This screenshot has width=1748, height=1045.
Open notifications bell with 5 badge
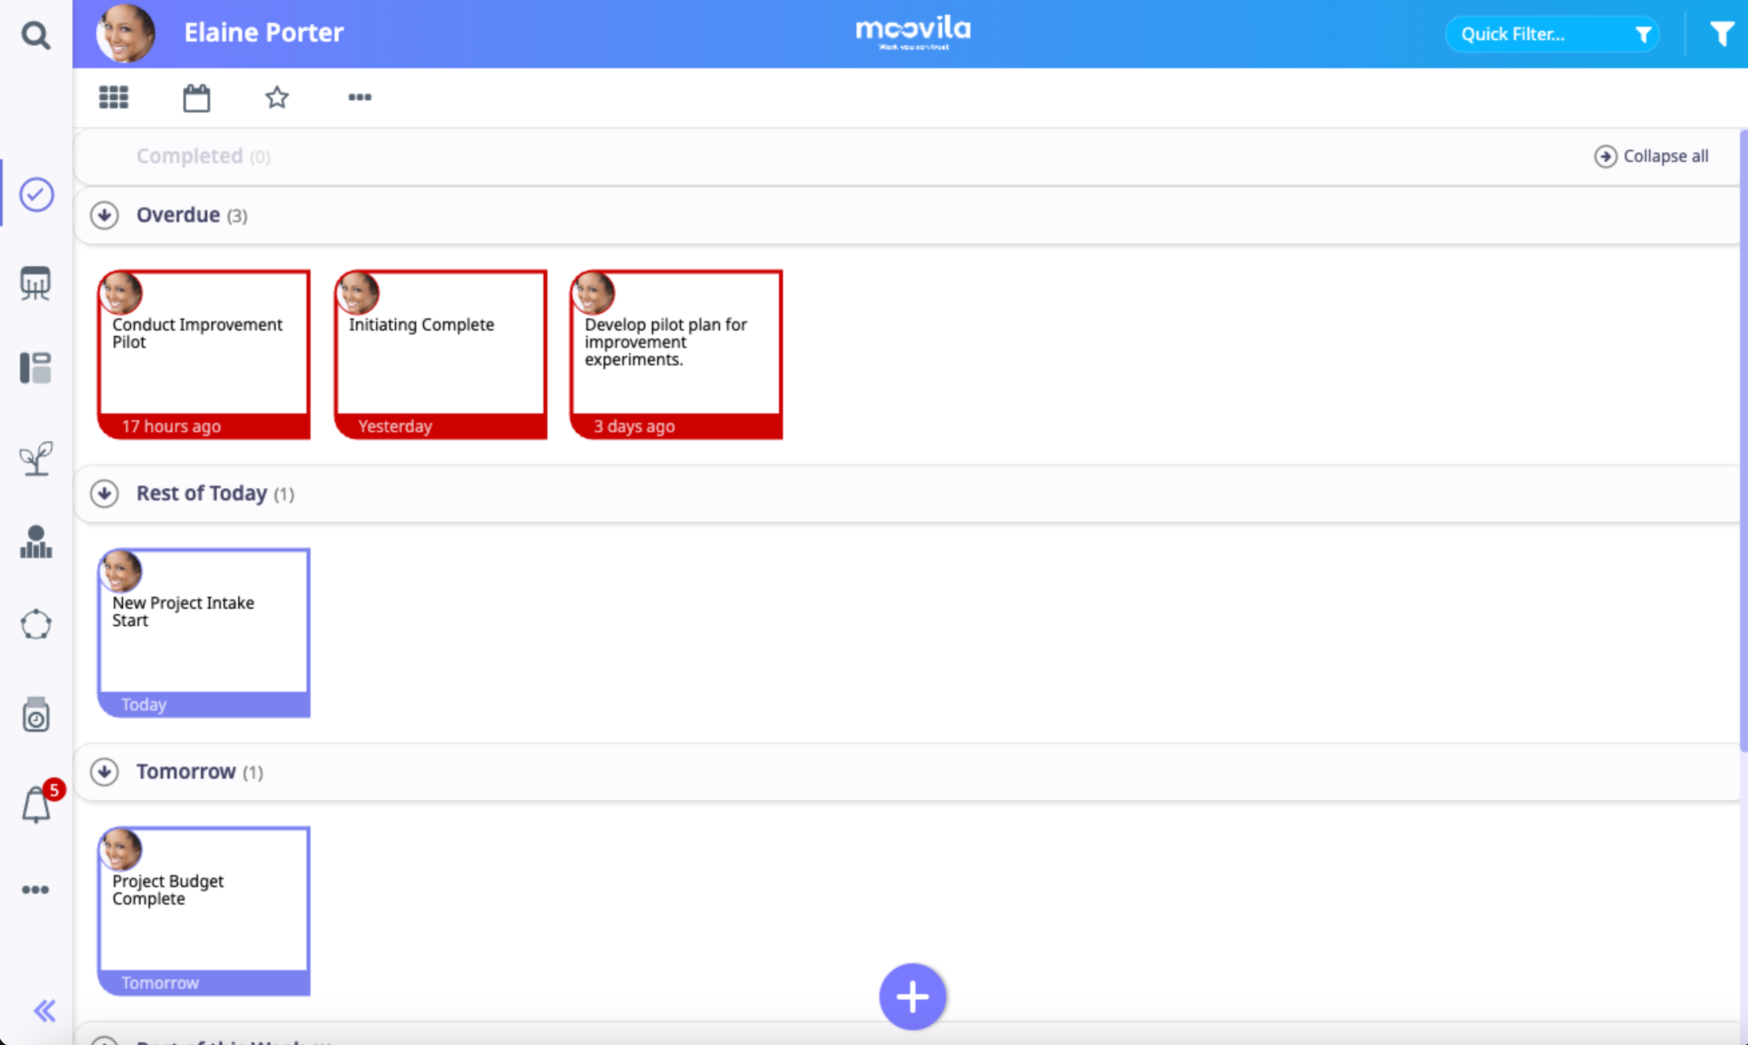tap(36, 804)
